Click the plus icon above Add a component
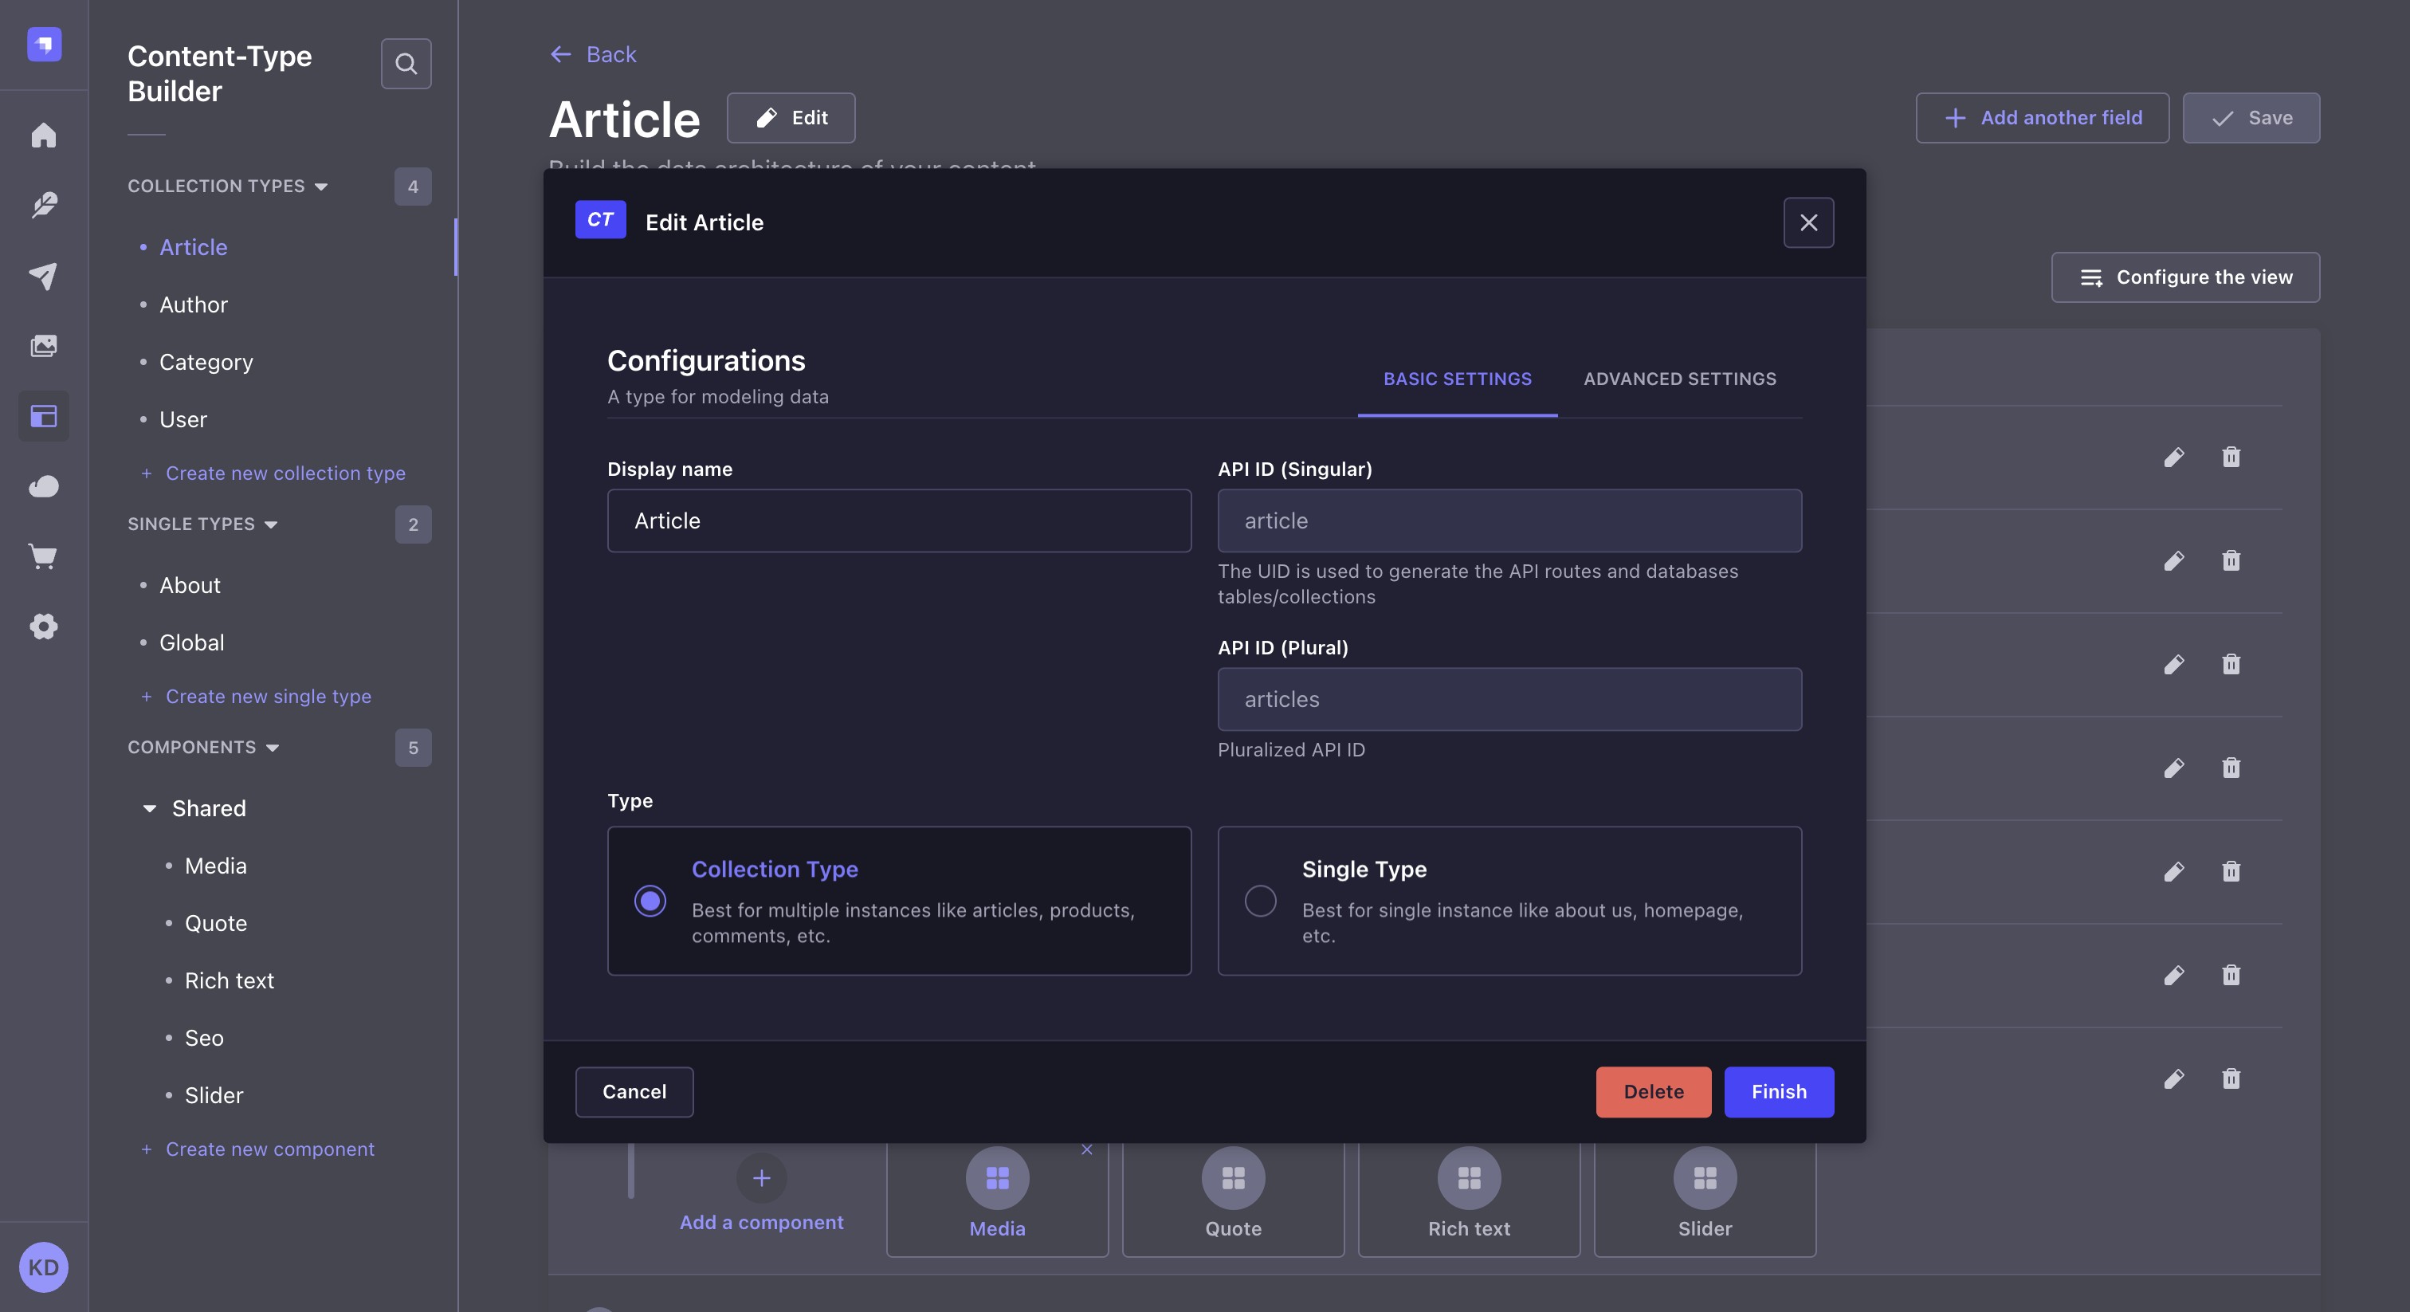Screen dimensions: 2410x1312 tap(762, 1178)
